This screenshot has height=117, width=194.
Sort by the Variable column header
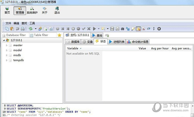[x=84, y=48]
